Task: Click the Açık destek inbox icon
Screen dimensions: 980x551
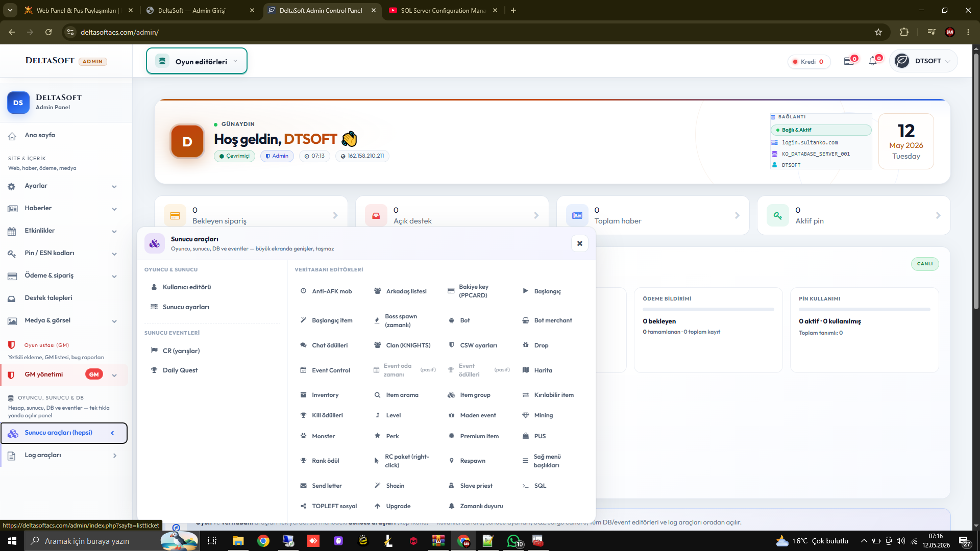Action: click(376, 215)
